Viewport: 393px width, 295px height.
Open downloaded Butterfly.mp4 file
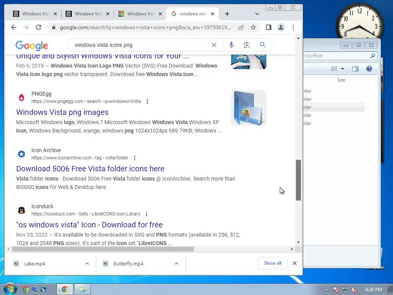point(128,264)
